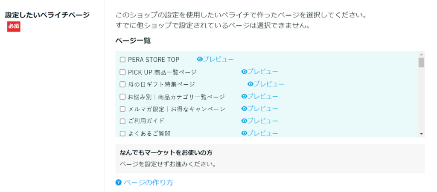Check the PERA STORE TOP checkbox
Image resolution: width=437 pixels, height=192 pixels.
(x=122, y=60)
